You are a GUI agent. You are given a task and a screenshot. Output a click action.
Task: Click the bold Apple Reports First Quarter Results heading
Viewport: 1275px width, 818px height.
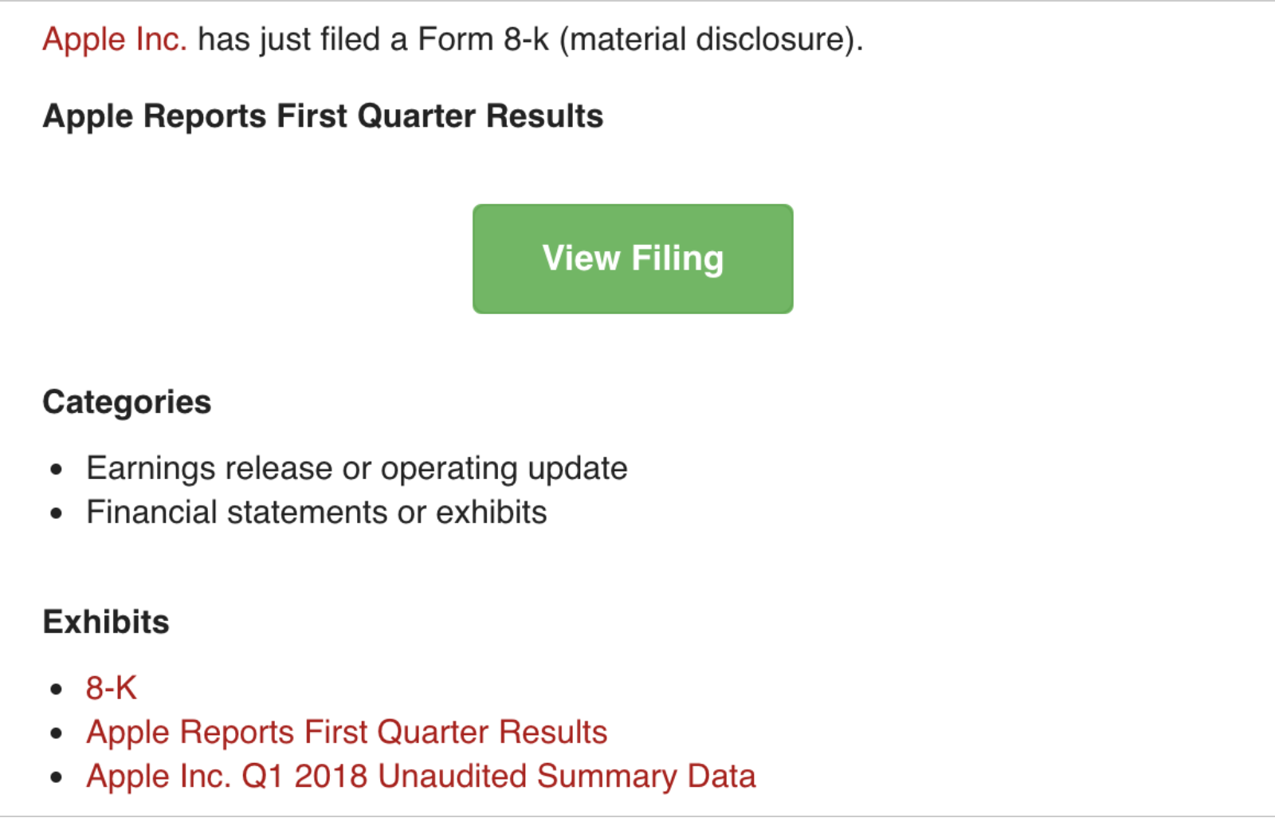(x=323, y=116)
